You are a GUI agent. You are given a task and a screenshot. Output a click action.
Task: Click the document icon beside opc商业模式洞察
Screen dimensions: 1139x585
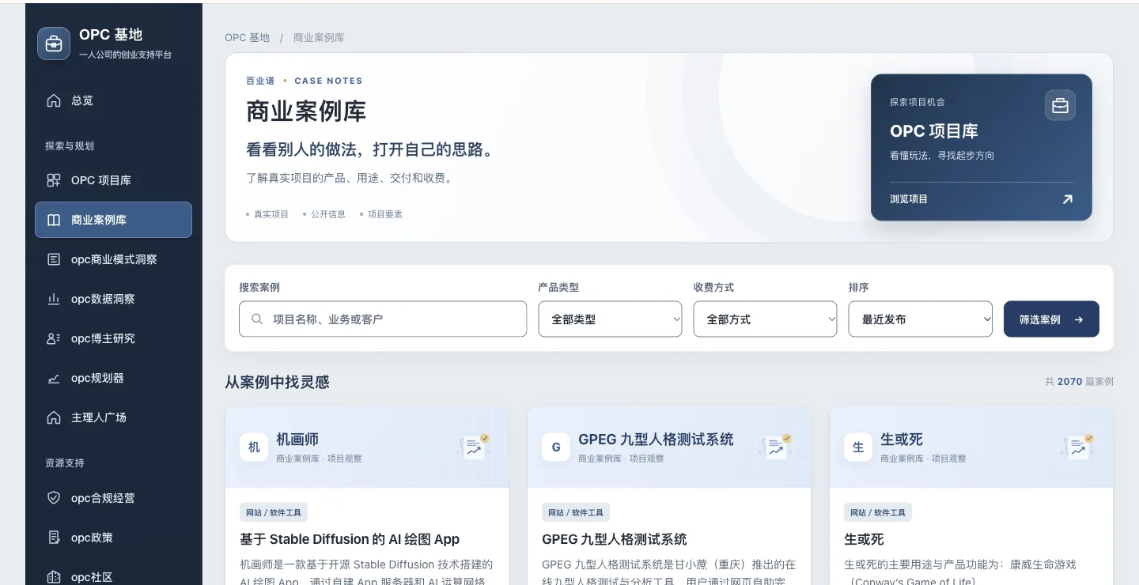[54, 259]
